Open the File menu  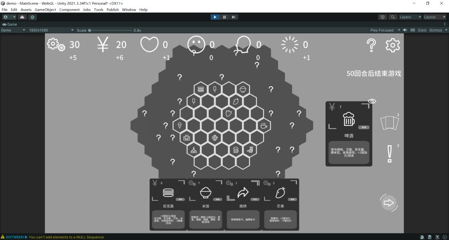click(5, 10)
